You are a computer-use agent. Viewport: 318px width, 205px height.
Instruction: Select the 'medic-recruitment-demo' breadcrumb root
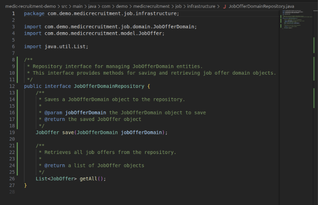click(x=30, y=6)
